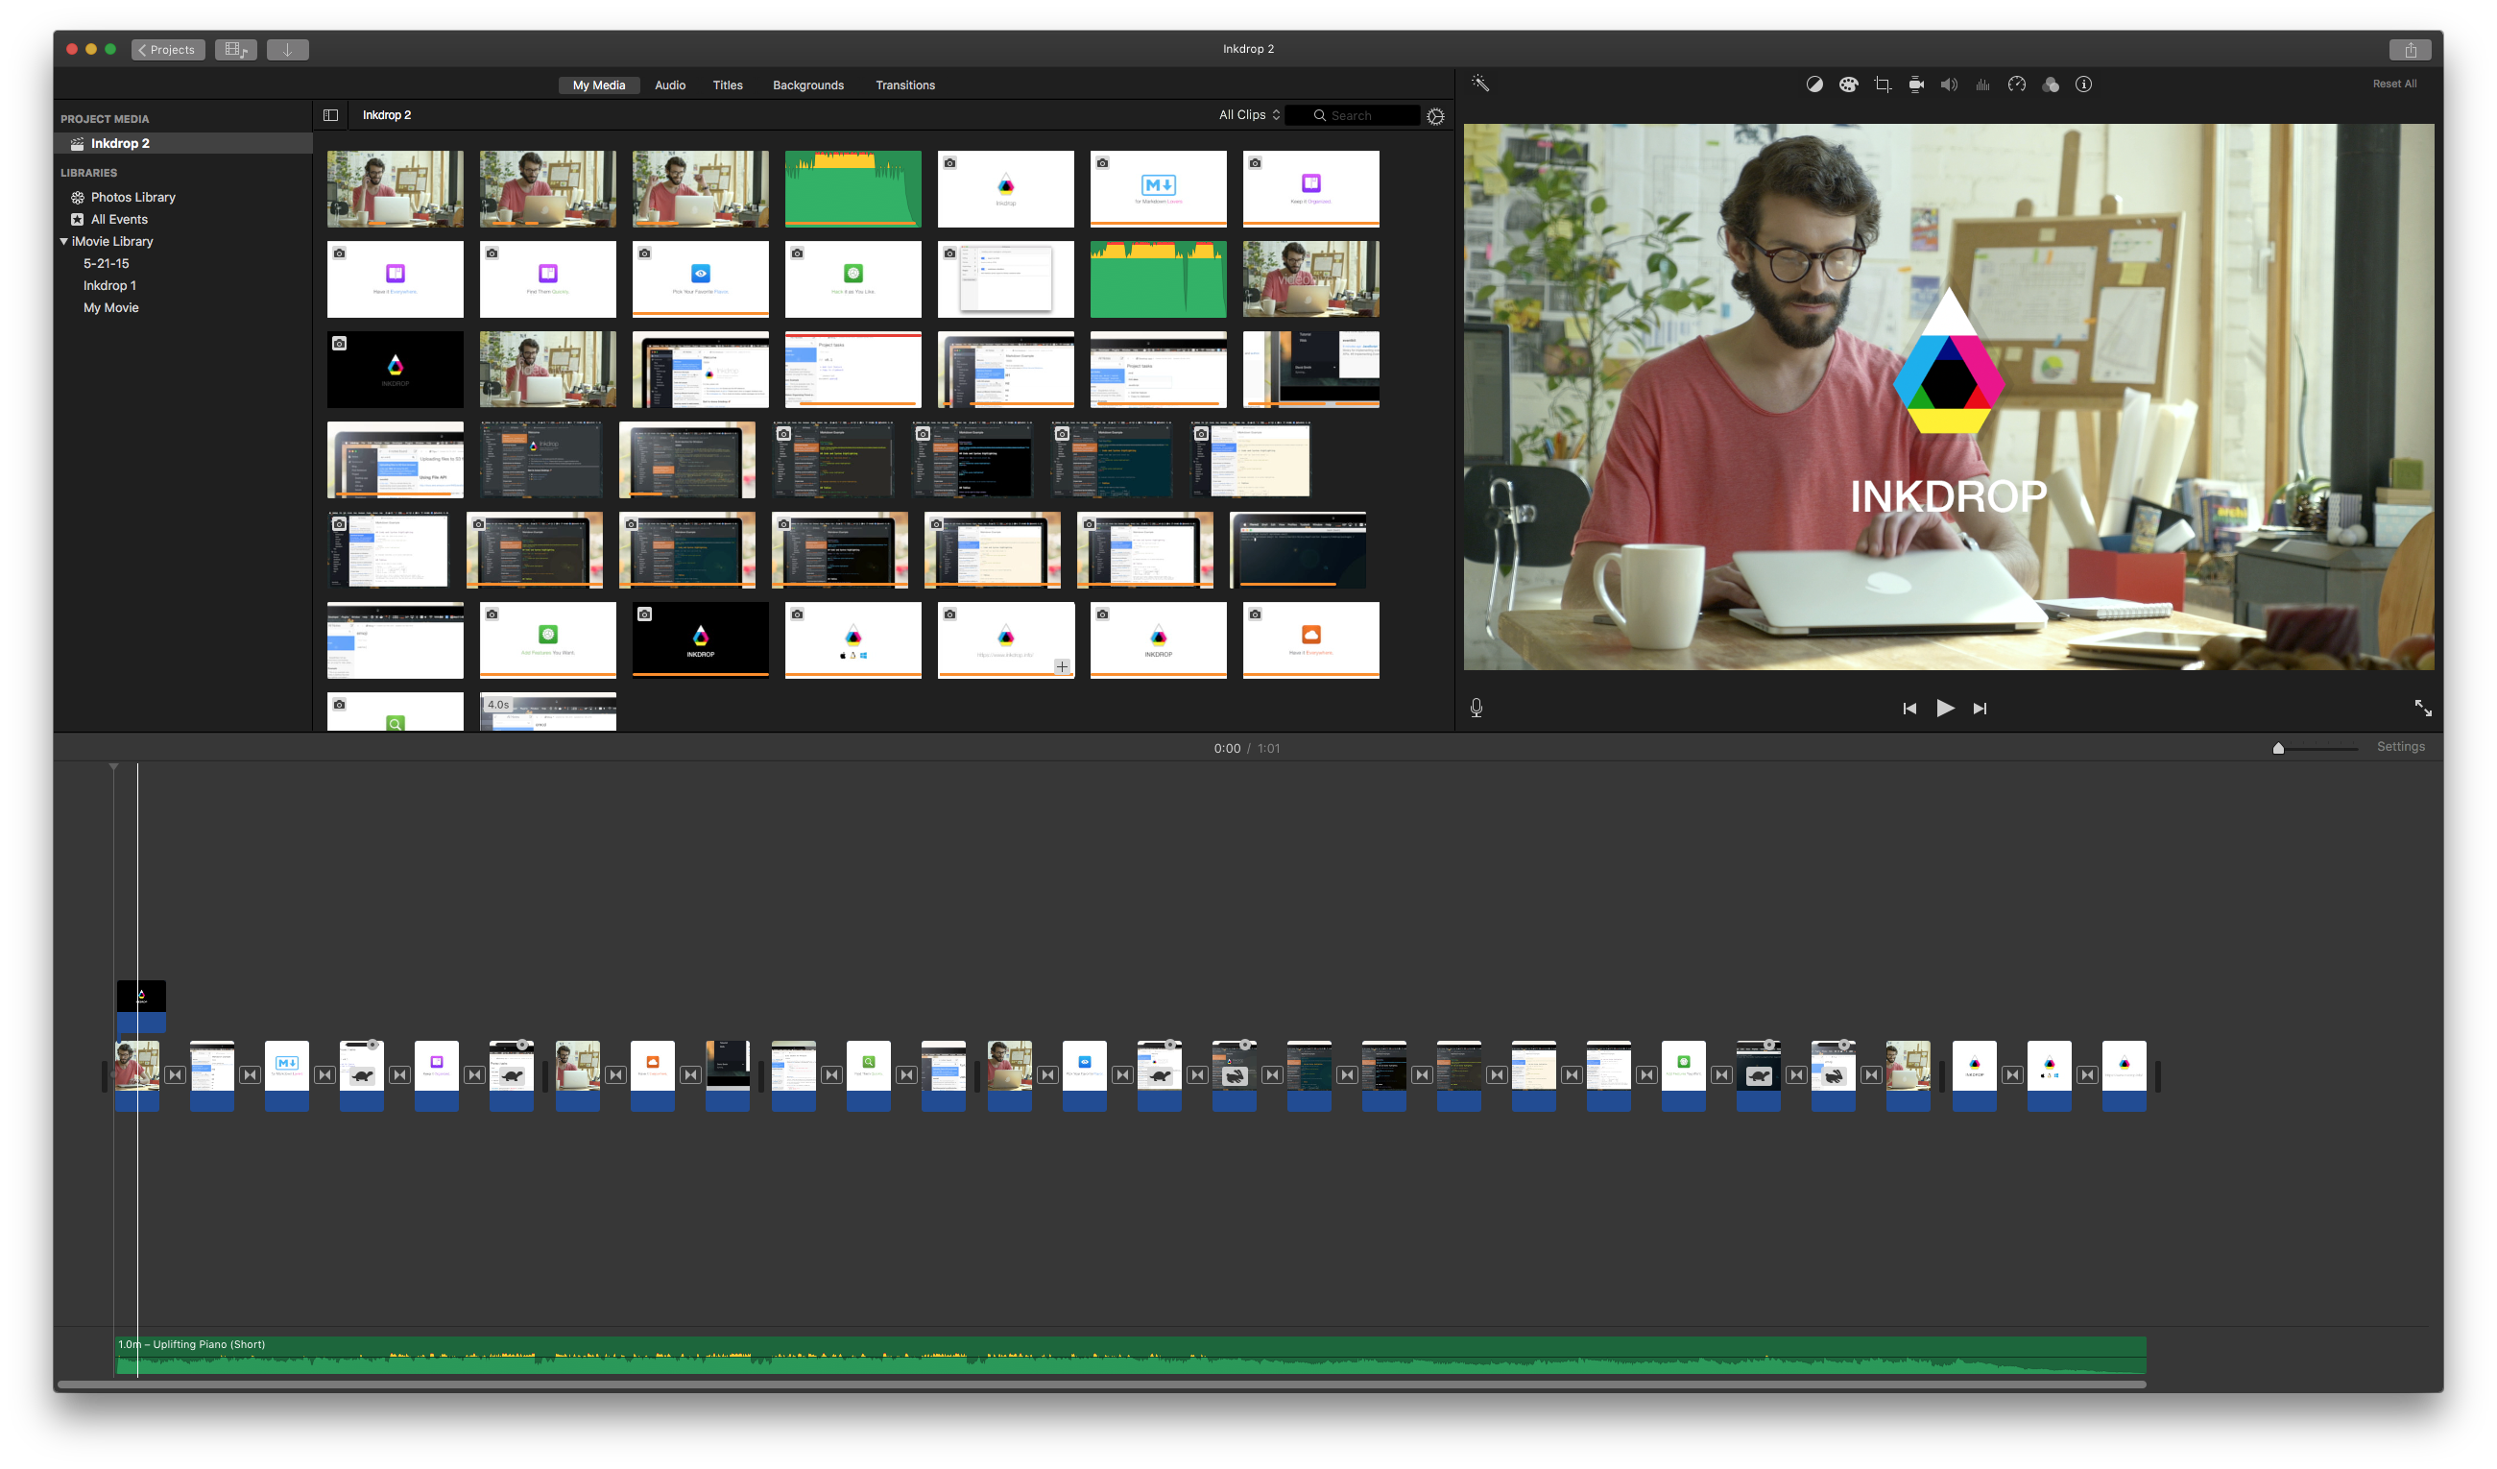Open Clip Filter and Audio Effects

pyautogui.click(x=2051, y=84)
